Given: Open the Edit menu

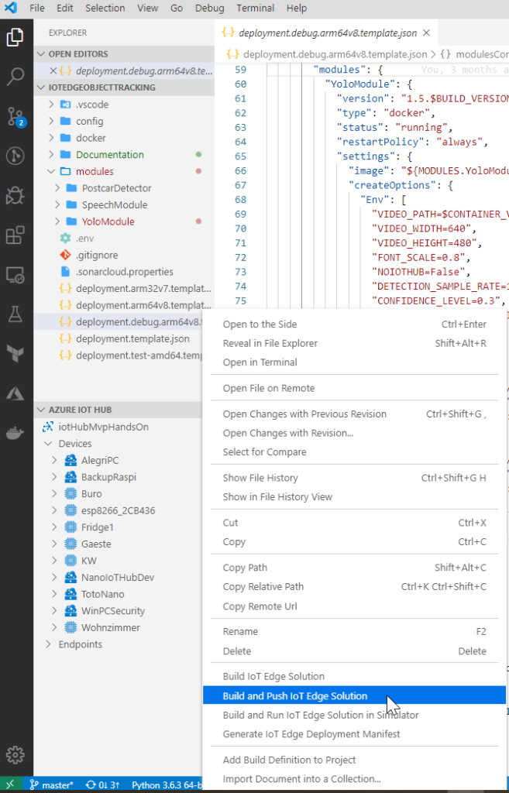Looking at the screenshot, I should (x=65, y=8).
